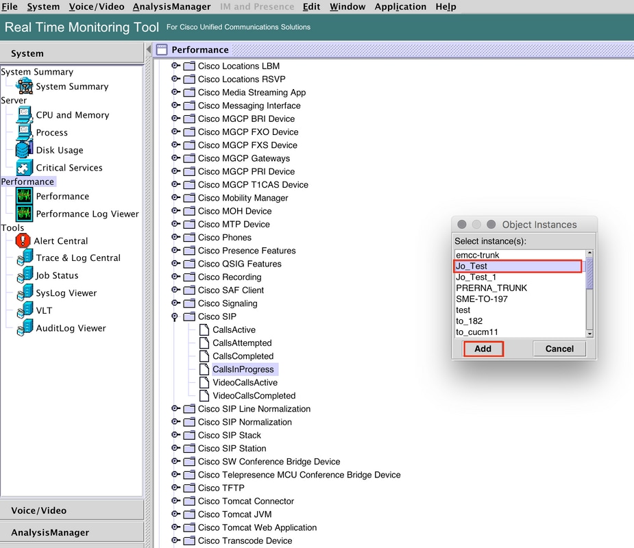Open the Job Status icon
The height and width of the screenshot is (548, 634).
pos(25,275)
